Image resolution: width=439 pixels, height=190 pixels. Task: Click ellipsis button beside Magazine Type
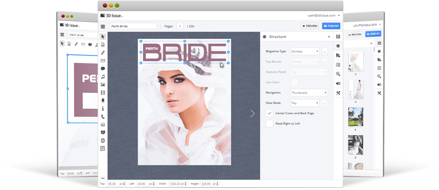pos(325,51)
